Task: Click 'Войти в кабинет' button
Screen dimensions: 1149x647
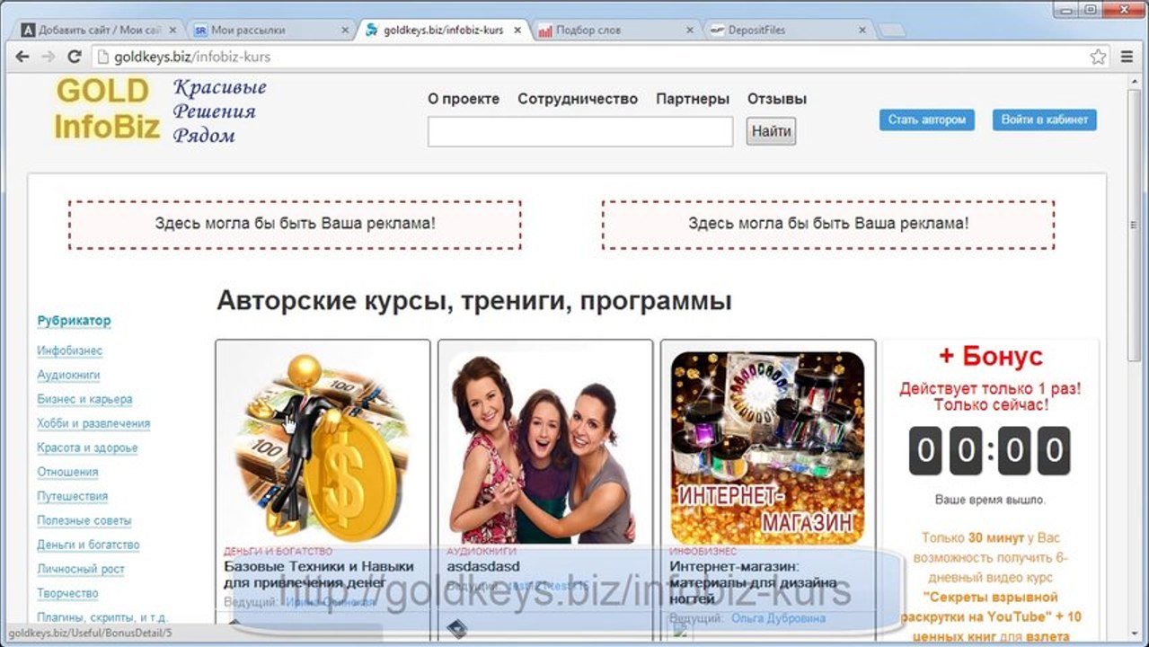Action: click(x=1044, y=120)
